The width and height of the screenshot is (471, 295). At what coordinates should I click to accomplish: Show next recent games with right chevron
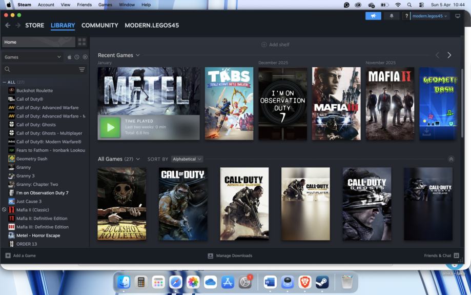tap(449, 55)
